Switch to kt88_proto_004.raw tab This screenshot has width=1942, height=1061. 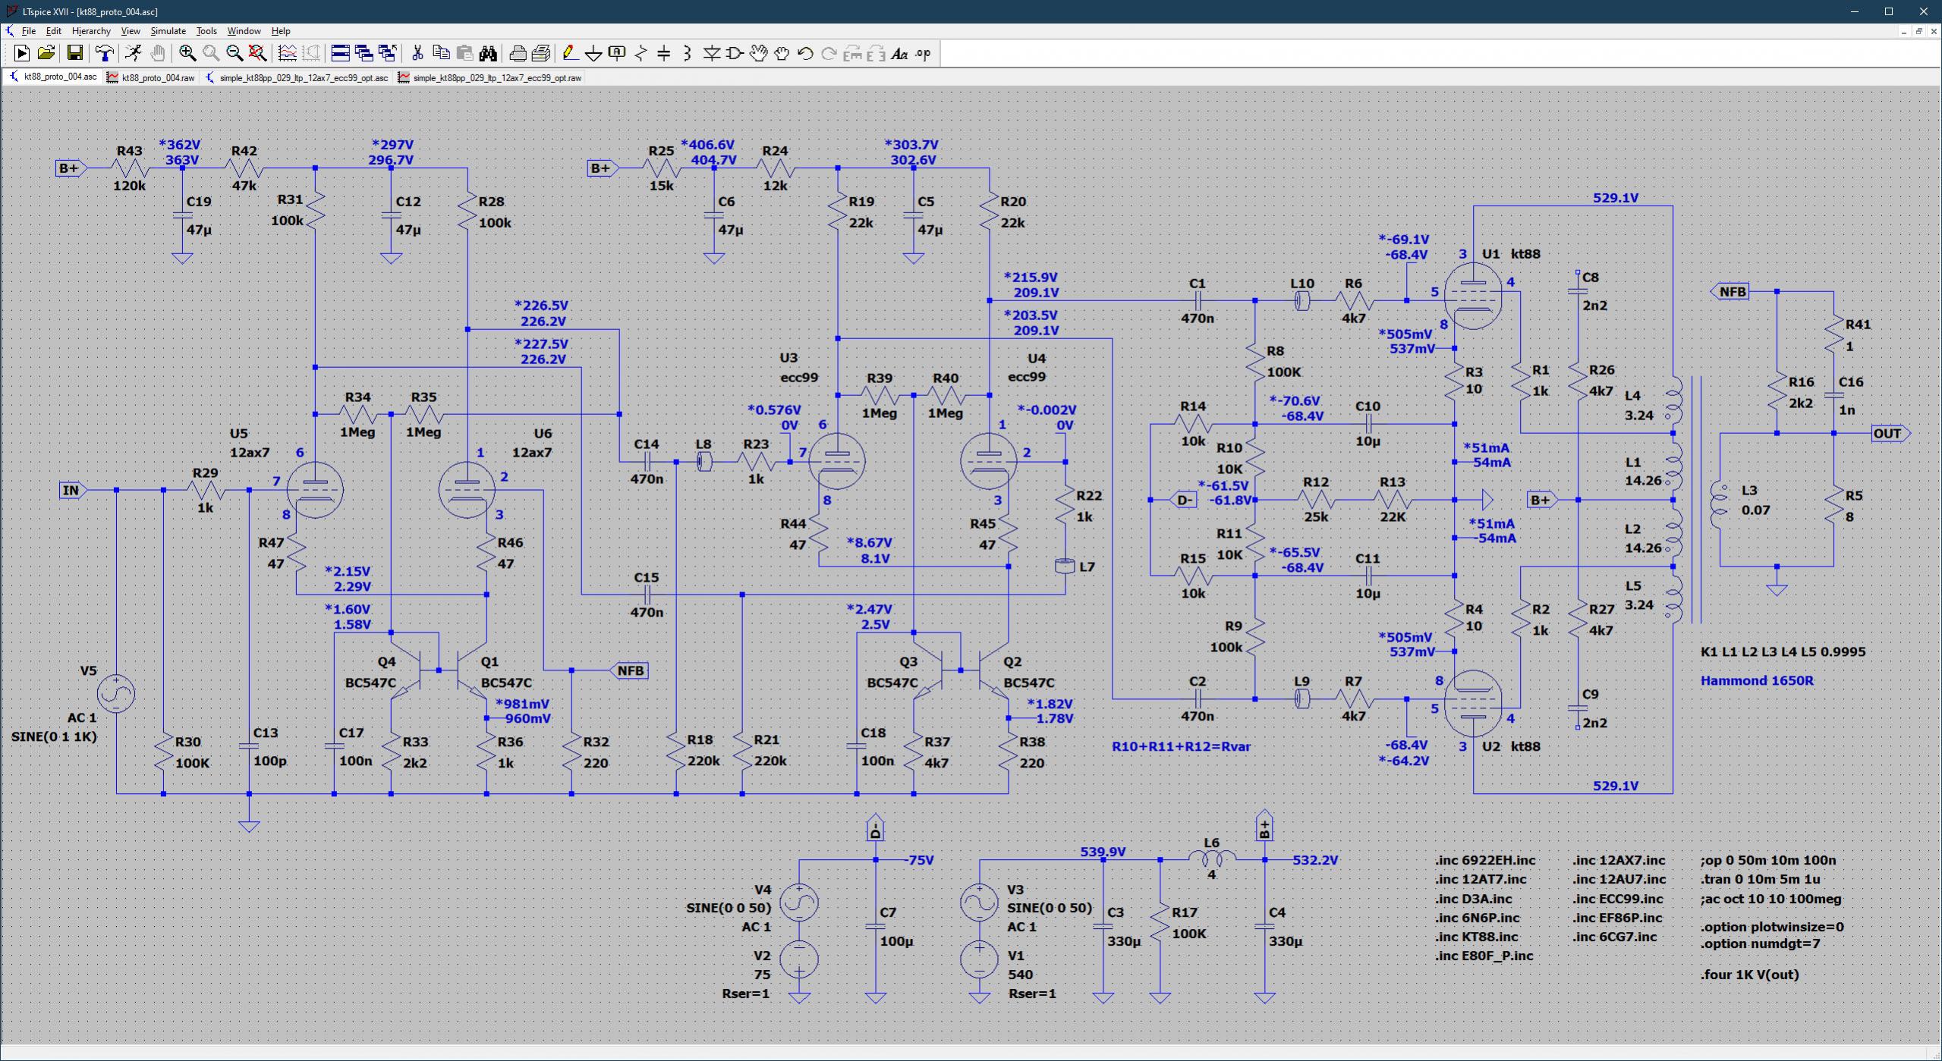click(x=150, y=77)
